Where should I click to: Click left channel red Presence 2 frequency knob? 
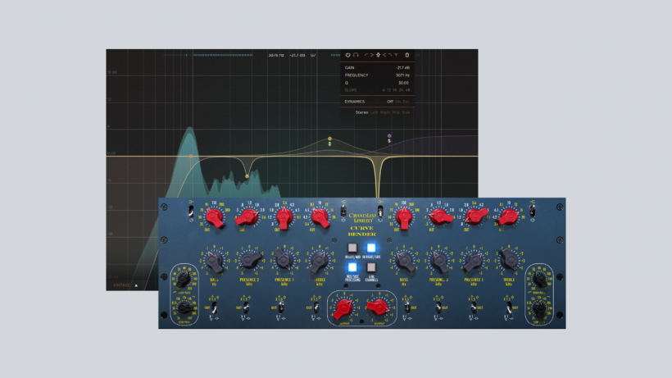[248, 217]
